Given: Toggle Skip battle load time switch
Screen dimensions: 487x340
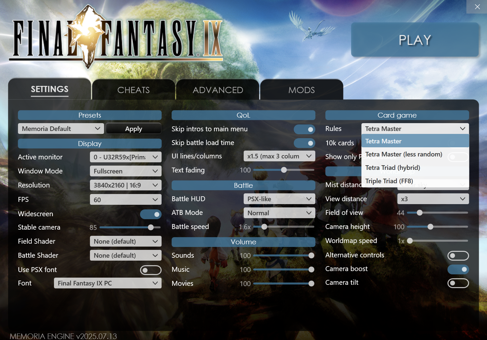Looking at the screenshot, I should point(304,143).
